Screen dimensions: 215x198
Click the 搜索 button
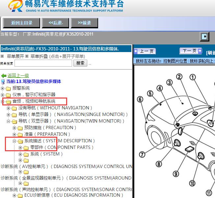80,63
